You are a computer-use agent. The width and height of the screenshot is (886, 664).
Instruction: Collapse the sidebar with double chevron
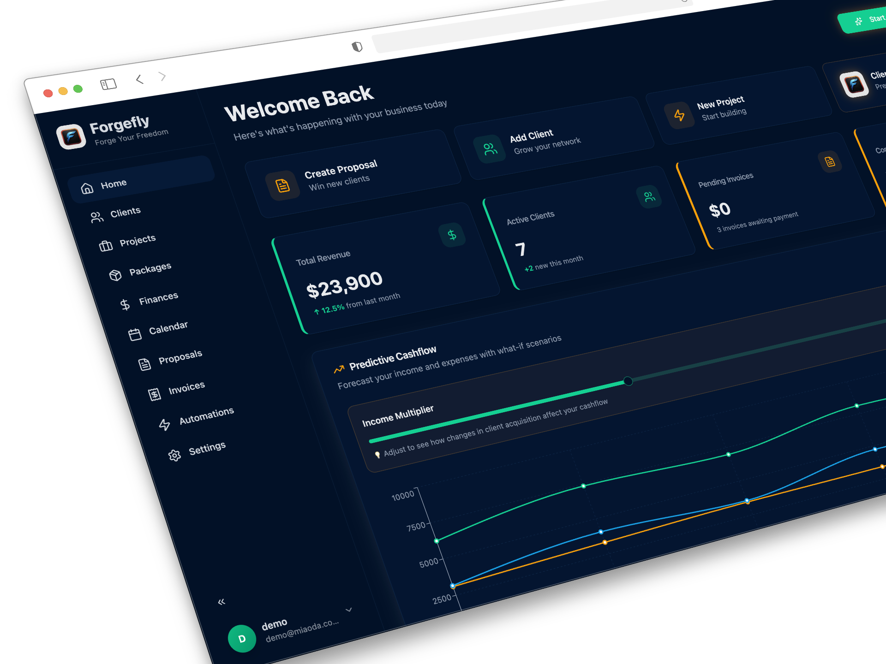pyautogui.click(x=221, y=602)
